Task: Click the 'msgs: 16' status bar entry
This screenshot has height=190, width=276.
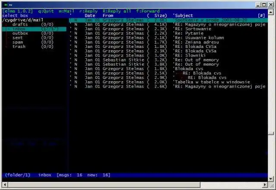Action: coord(69,175)
